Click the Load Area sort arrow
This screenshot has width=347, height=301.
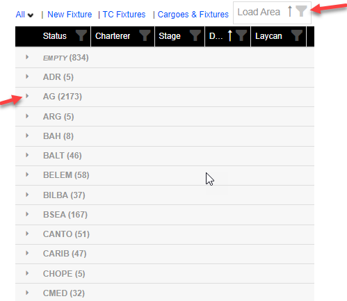tap(290, 11)
